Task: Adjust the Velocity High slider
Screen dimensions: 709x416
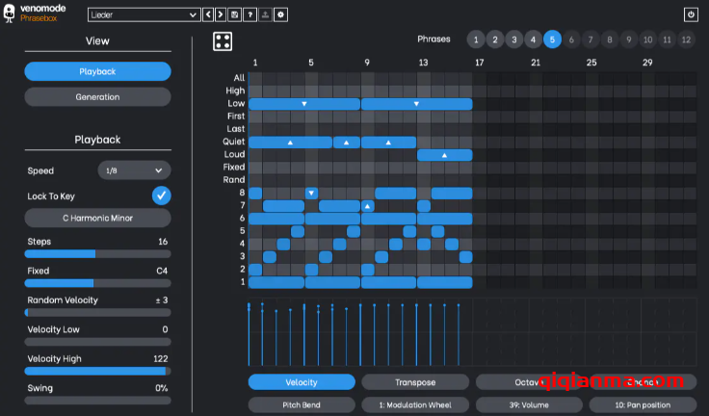Action: point(97,370)
